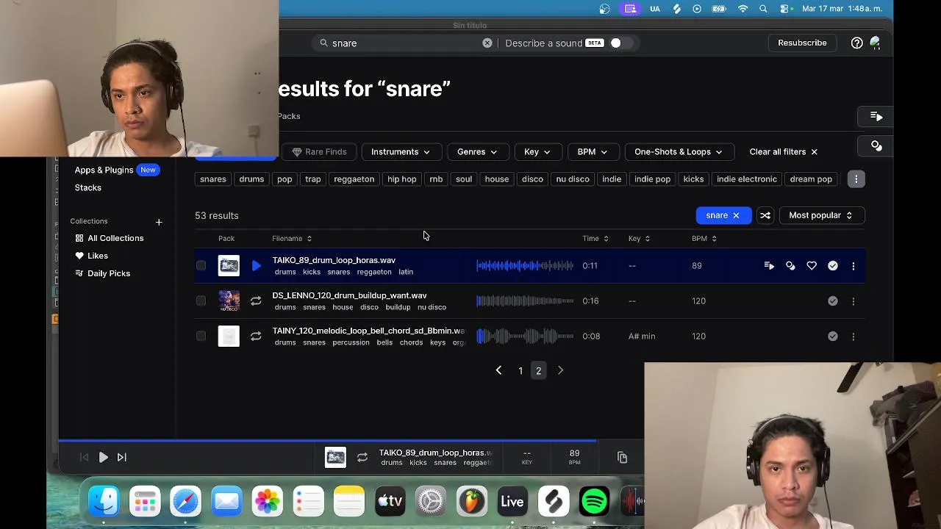Add the nu disco tag filter
This screenshot has width=941, height=529.
(573, 179)
